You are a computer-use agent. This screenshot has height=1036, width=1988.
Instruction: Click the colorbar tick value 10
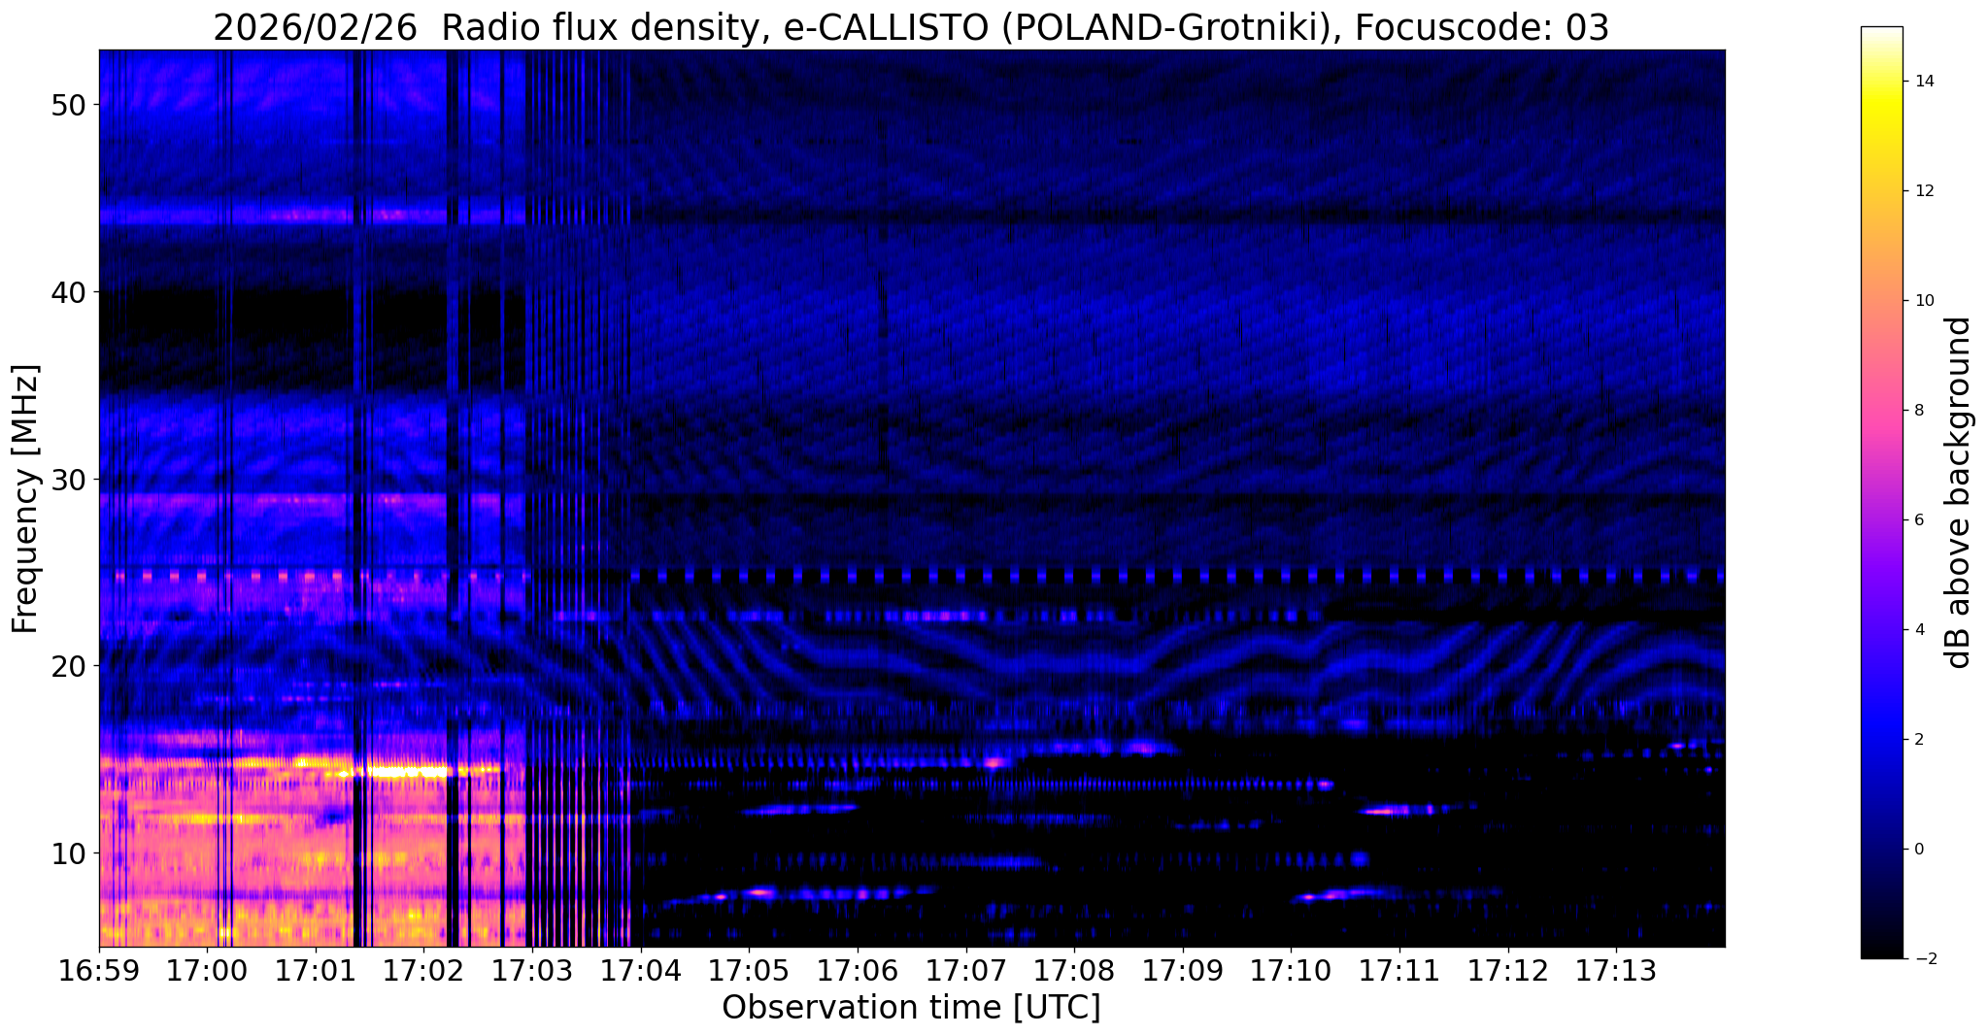coord(1923,301)
